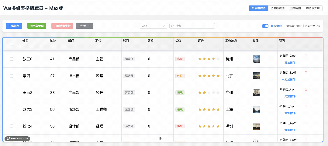Open the 甘特图 view tab
Viewport: 328px width, 146px height.
295,8
